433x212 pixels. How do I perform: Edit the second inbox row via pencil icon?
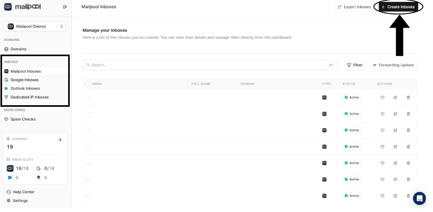[x=395, y=114]
